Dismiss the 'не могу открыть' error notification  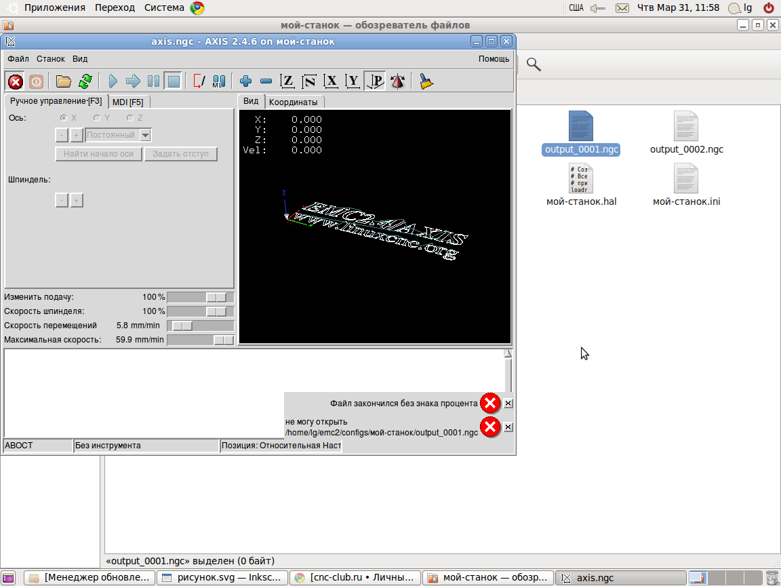point(508,427)
